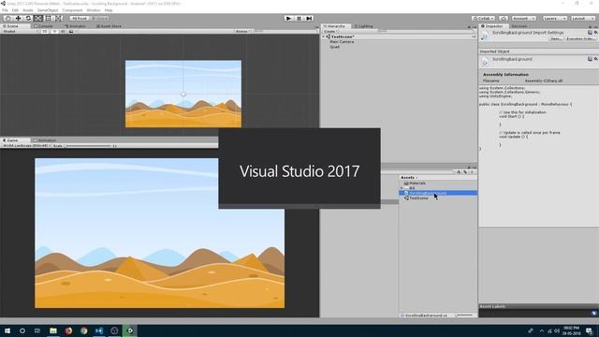Click the Pause button
Image resolution: width=599 pixels, height=337 pixels.
click(299, 19)
